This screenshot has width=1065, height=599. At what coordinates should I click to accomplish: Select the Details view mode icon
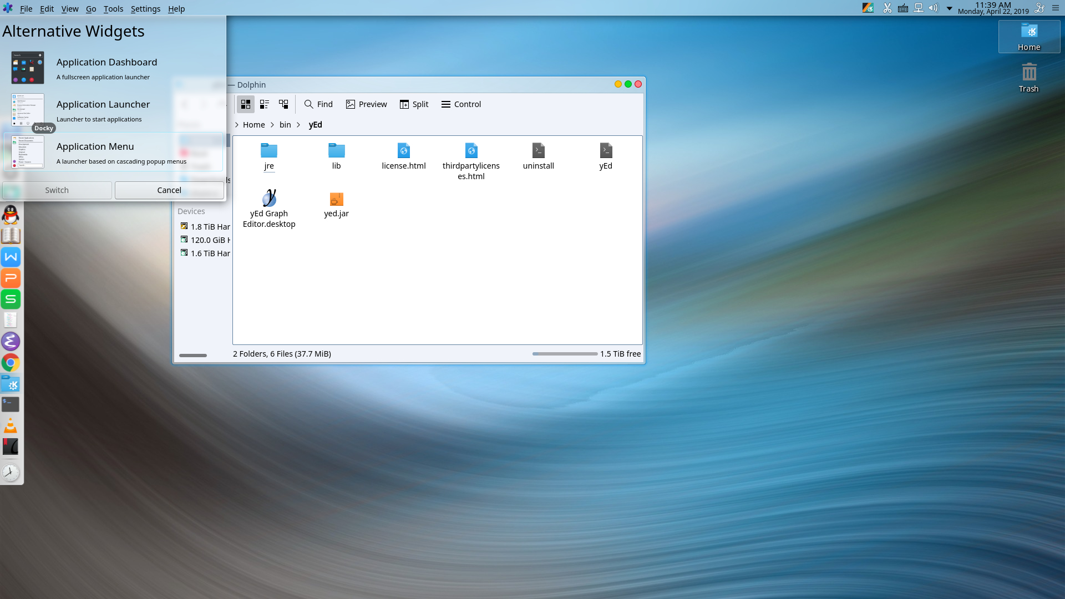click(283, 104)
